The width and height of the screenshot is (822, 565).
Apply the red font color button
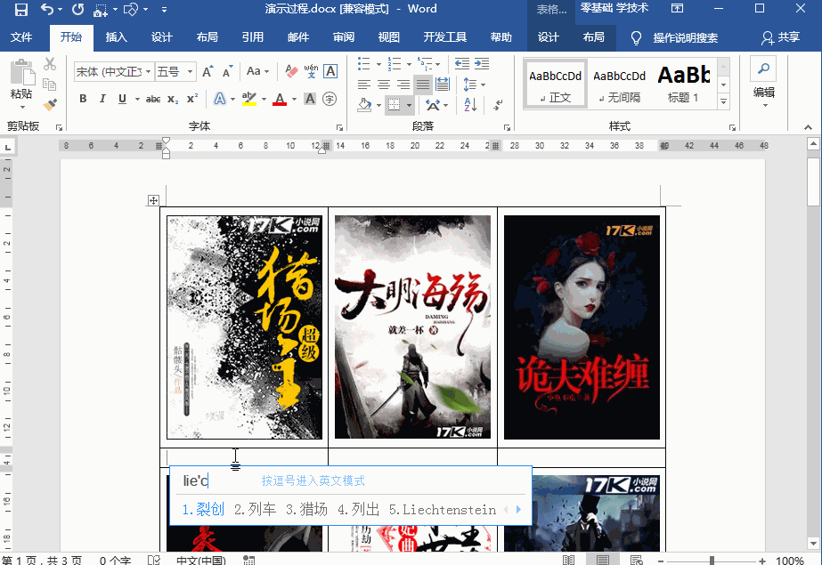[280, 99]
